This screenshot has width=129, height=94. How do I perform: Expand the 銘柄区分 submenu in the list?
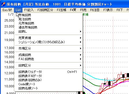(48, 65)
